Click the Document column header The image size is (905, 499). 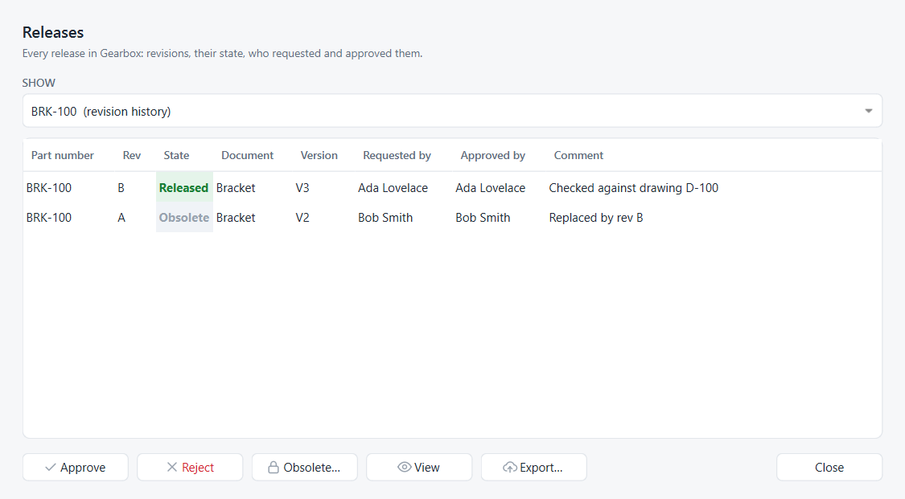[248, 156]
